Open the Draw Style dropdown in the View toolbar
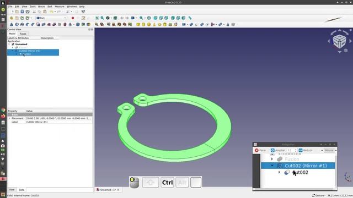 pos(111,18)
